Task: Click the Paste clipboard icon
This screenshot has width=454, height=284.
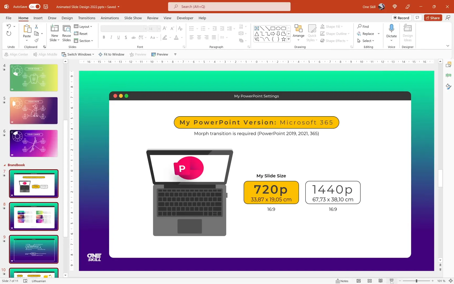Action: pos(27,29)
